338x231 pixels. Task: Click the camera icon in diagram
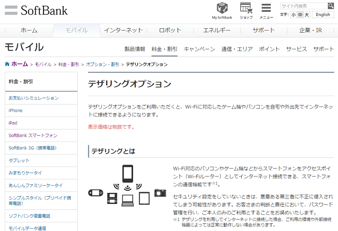tap(160, 192)
